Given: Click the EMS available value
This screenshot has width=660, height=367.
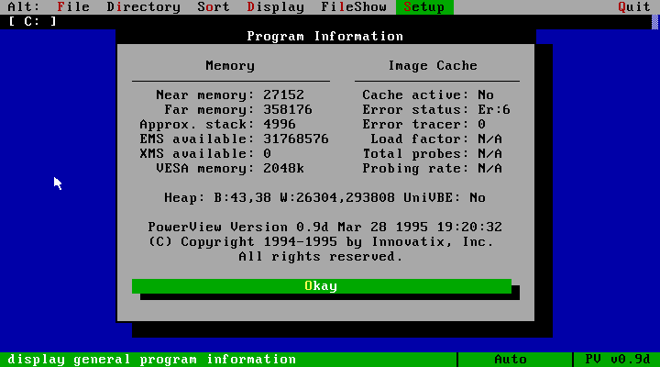Looking at the screenshot, I should (296, 139).
